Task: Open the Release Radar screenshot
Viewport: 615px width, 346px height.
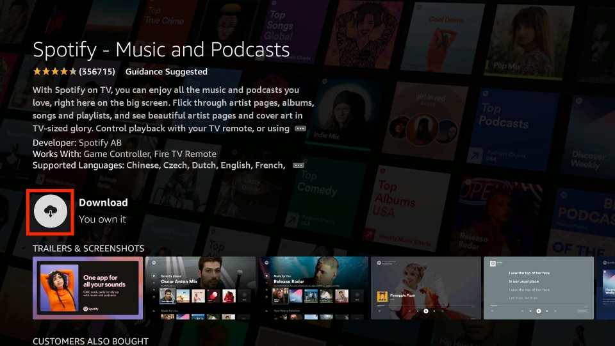Action: tap(313, 288)
